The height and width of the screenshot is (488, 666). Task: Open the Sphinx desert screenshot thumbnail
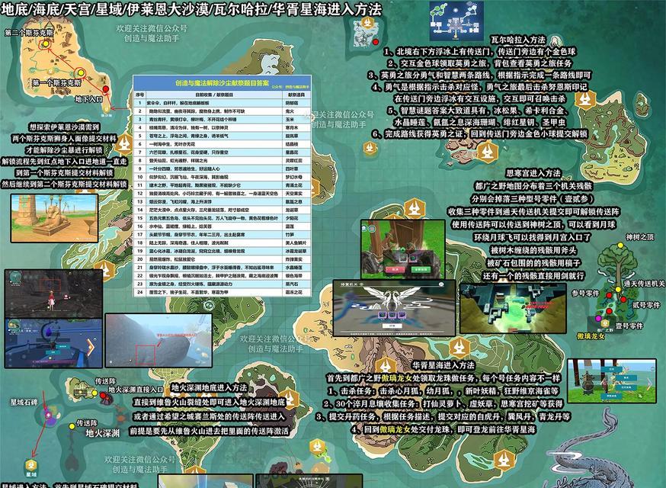[x=54, y=219]
